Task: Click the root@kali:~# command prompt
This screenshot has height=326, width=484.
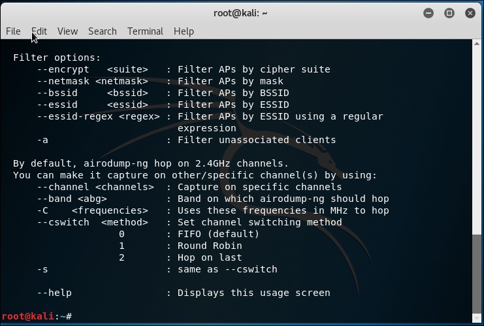Action: click(37, 316)
